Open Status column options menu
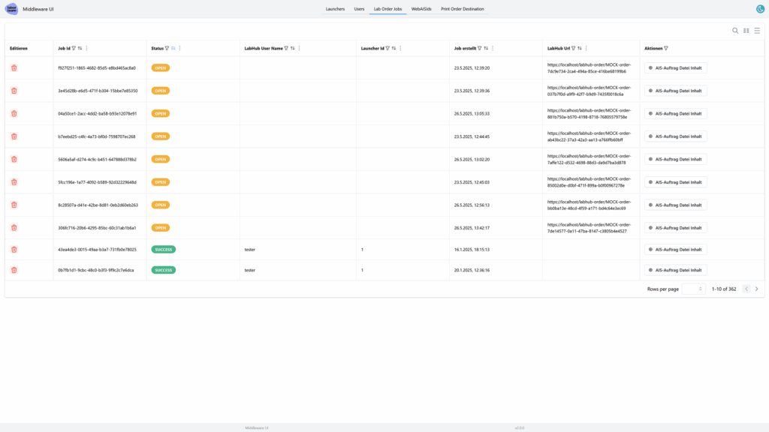Viewport: 769px width, 432px height. (180, 49)
